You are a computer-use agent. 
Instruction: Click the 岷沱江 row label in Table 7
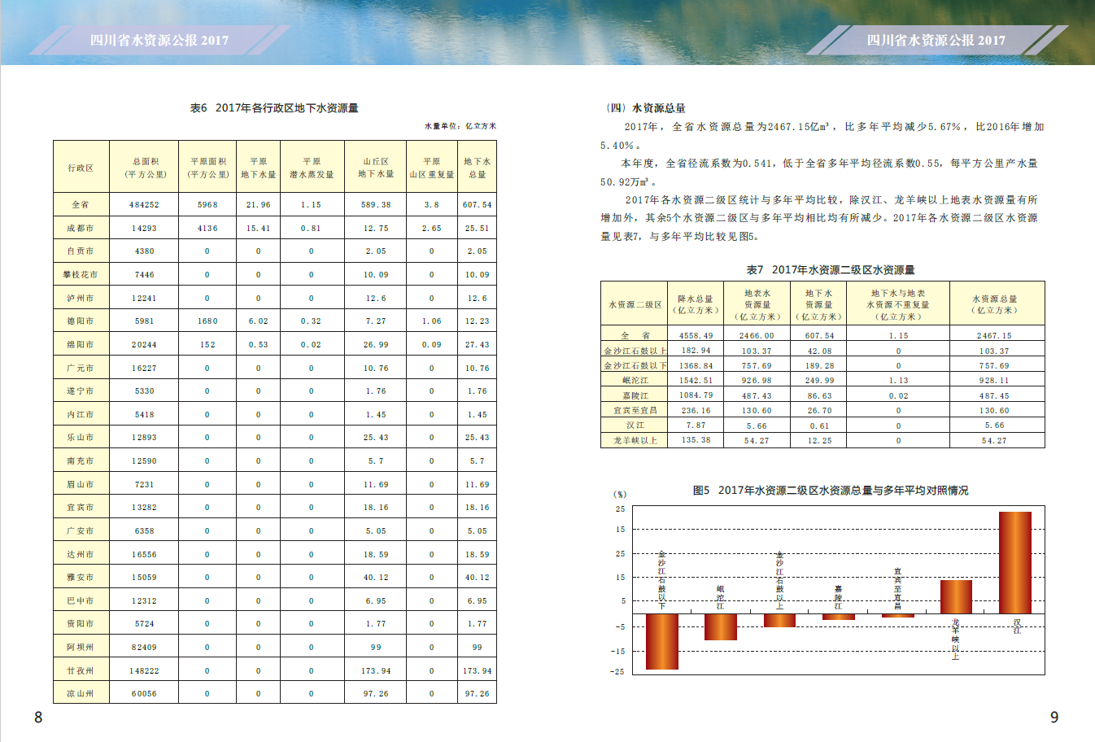point(635,381)
